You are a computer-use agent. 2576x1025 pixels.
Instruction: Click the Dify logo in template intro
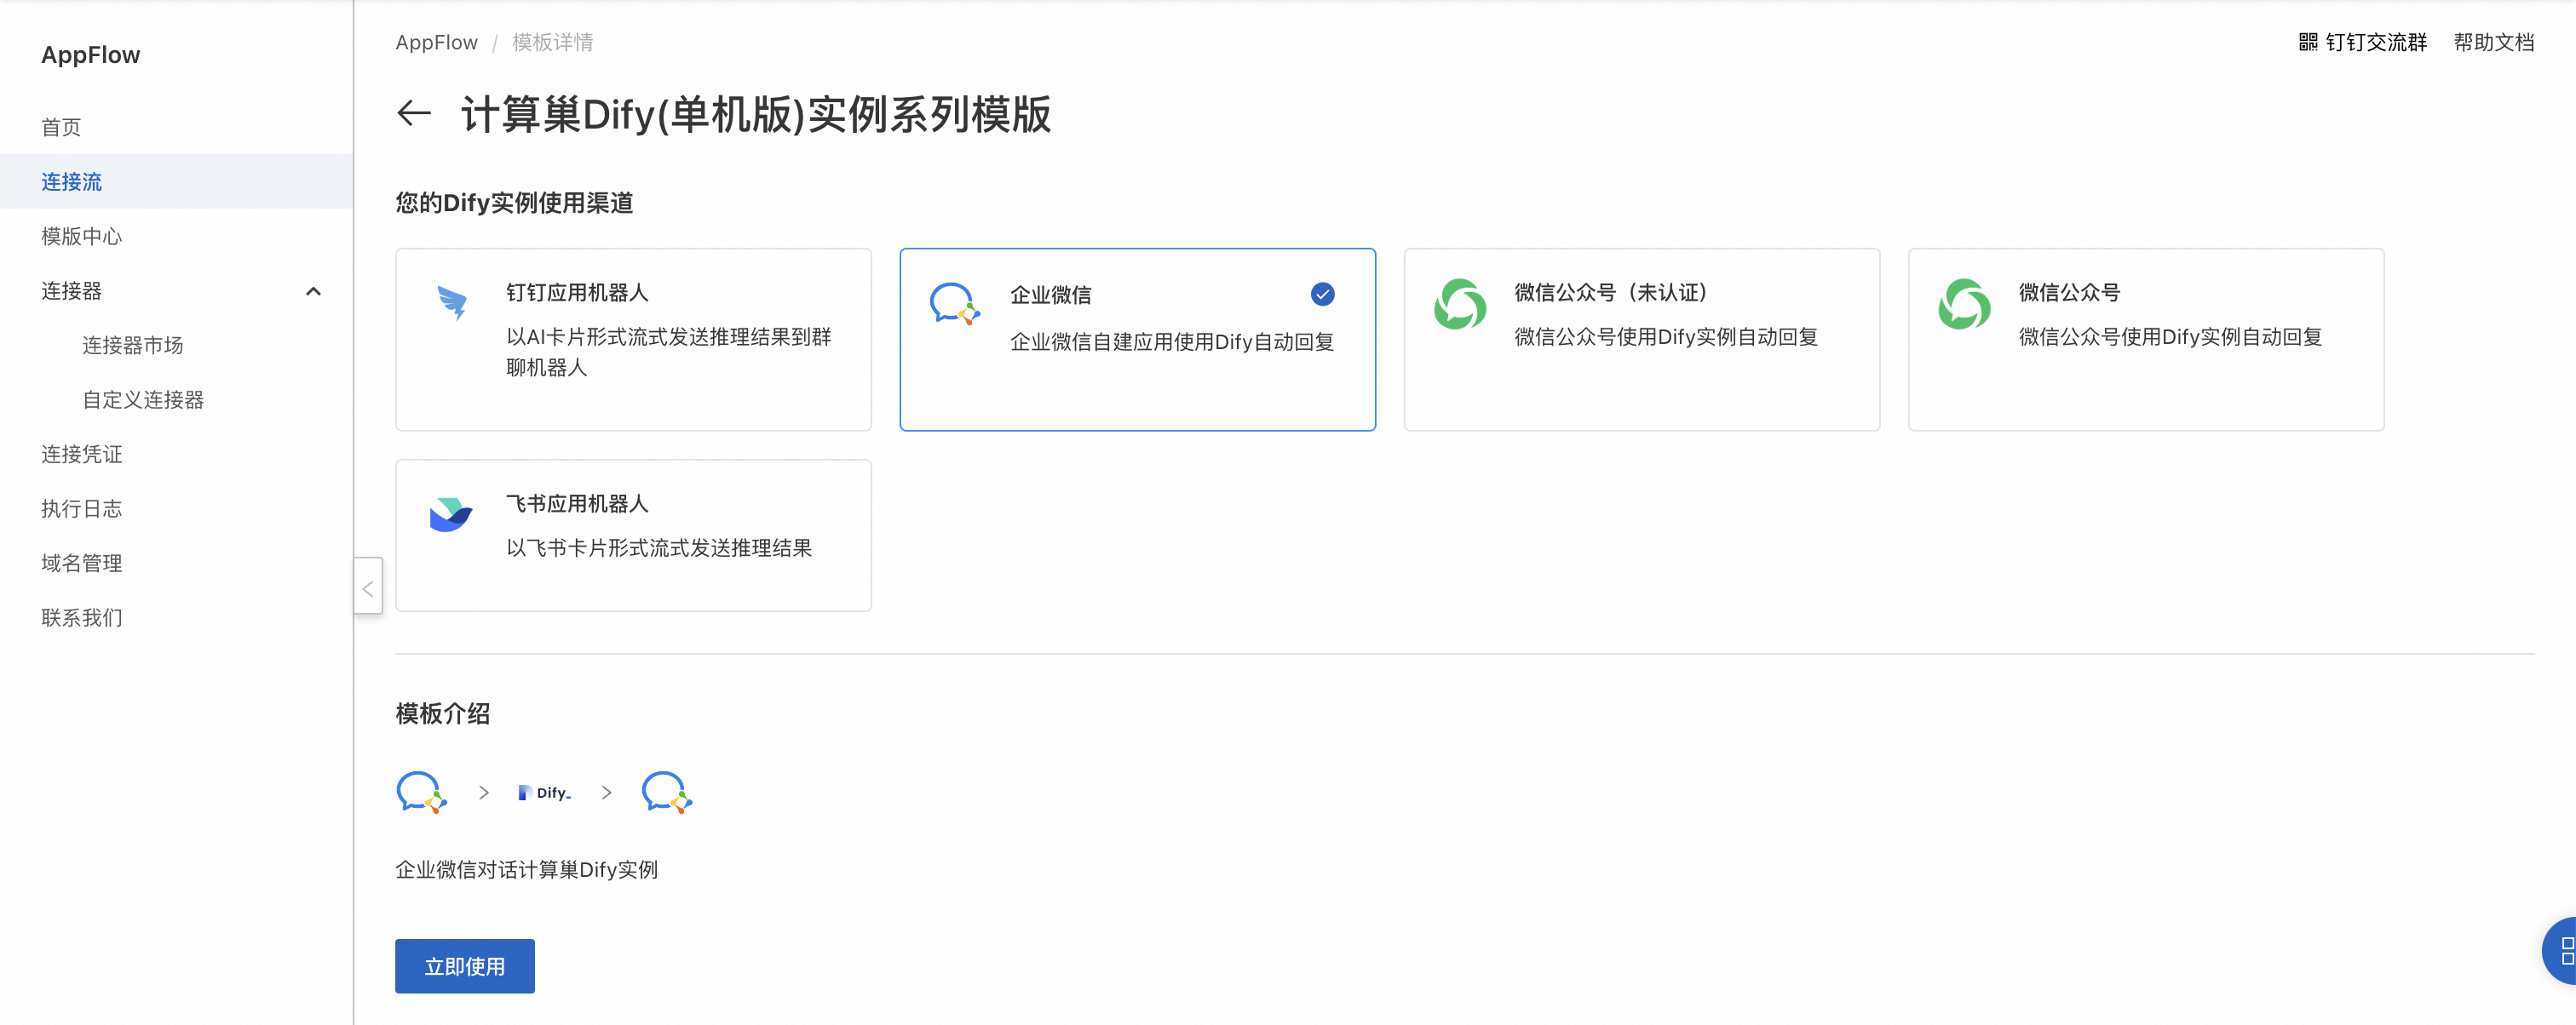point(545,793)
